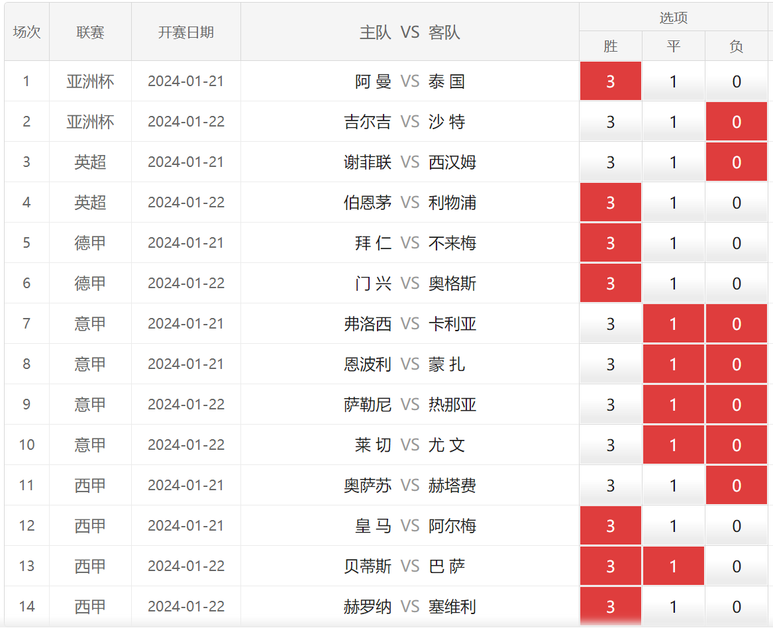Select win option 3 for 莱切 VS 尤文
Image resolution: width=773 pixels, height=630 pixels.
point(610,445)
